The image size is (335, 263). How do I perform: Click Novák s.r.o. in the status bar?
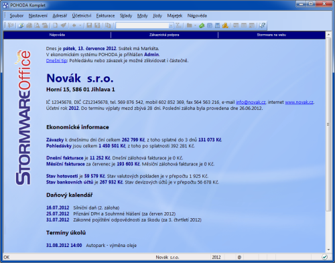[x=167, y=257]
